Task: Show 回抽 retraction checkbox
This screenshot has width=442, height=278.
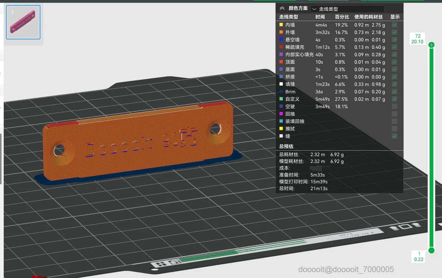Action: [394, 114]
